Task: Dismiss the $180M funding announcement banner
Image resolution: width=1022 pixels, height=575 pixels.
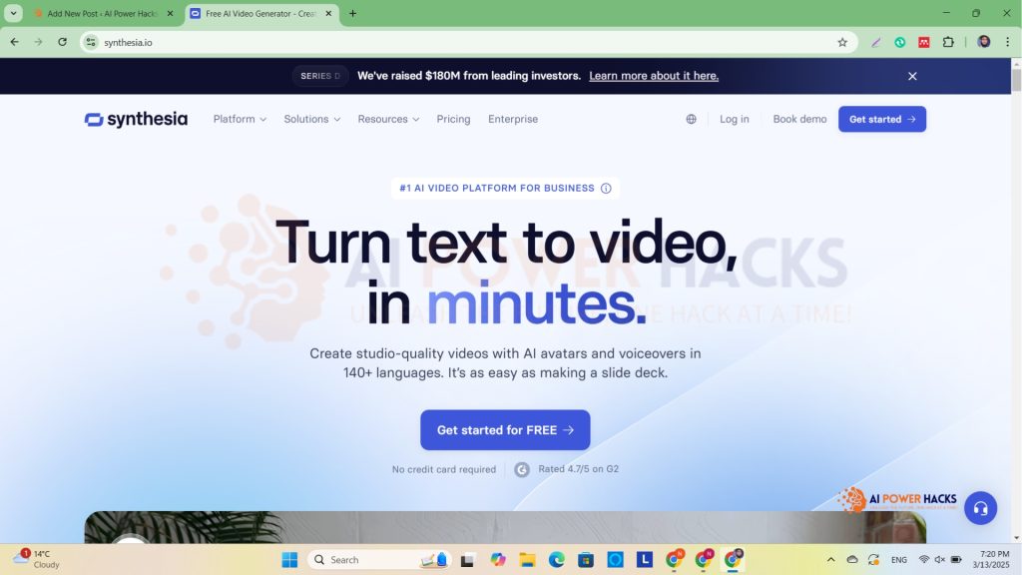Action: pos(912,76)
